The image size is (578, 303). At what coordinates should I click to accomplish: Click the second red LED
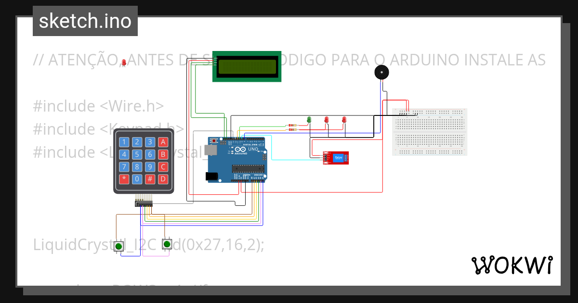(344, 120)
